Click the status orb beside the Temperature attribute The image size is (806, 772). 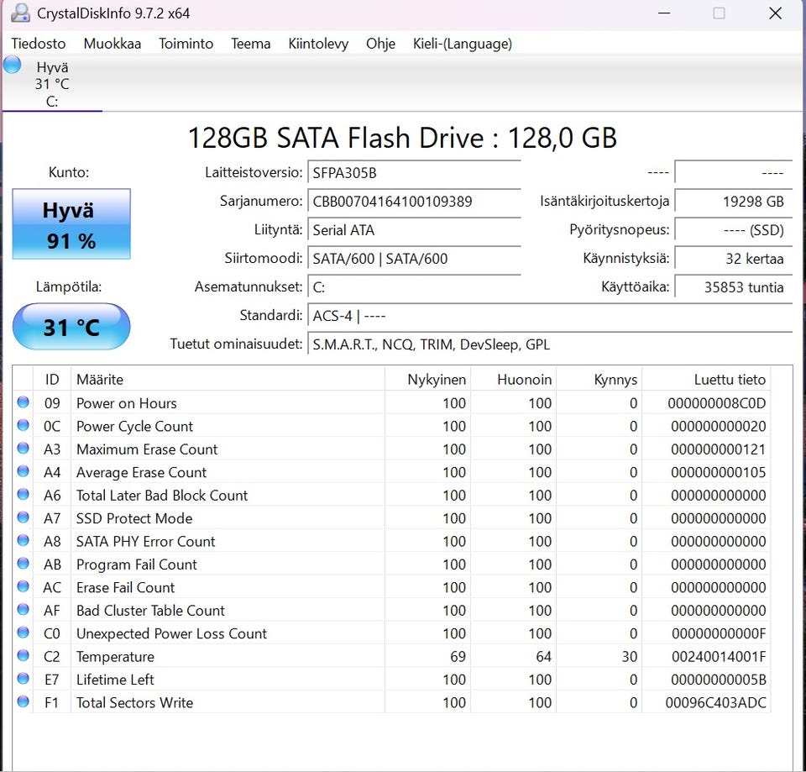click(x=23, y=657)
